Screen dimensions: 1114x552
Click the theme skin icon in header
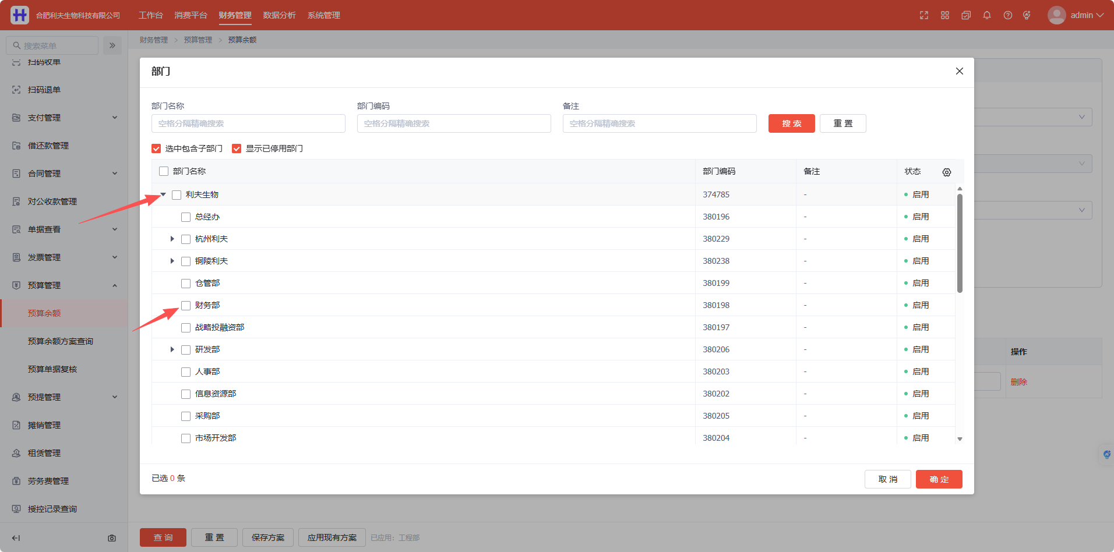click(1027, 15)
